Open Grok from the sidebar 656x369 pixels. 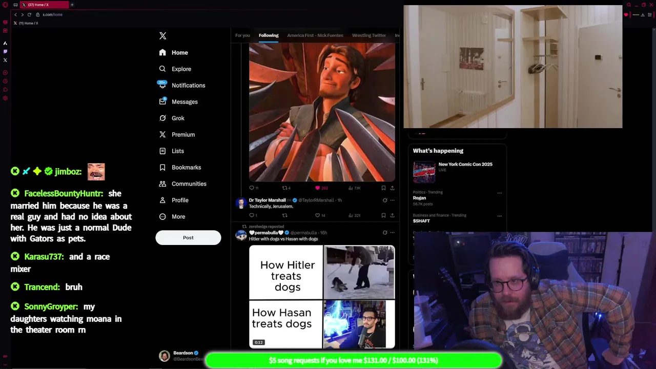coord(172,118)
